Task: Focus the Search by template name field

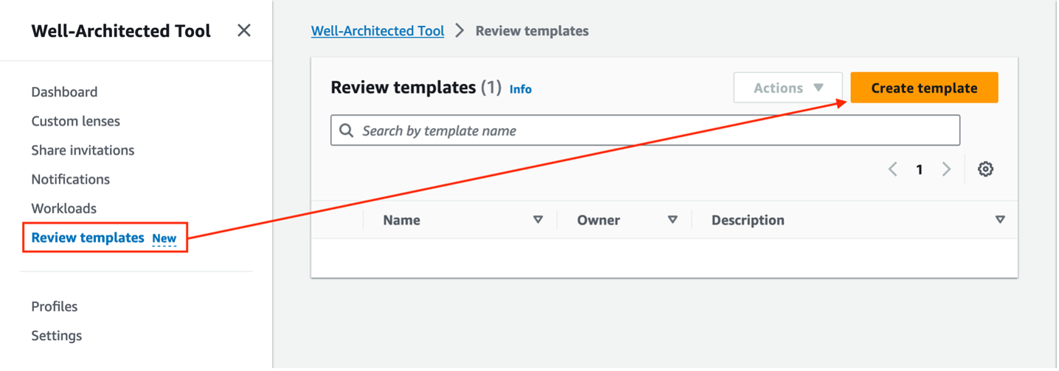Action: [x=645, y=130]
